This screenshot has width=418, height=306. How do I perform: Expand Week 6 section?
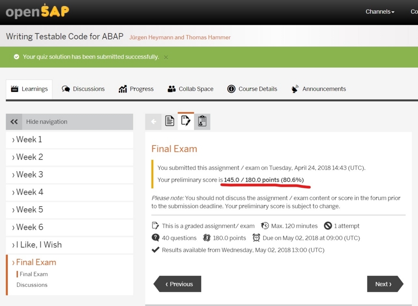(69, 227)
